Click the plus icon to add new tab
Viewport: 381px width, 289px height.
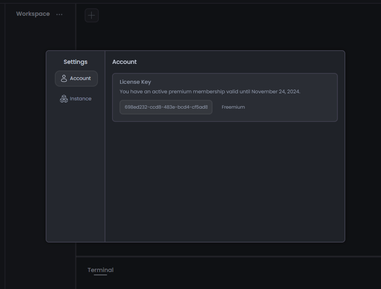92,15
